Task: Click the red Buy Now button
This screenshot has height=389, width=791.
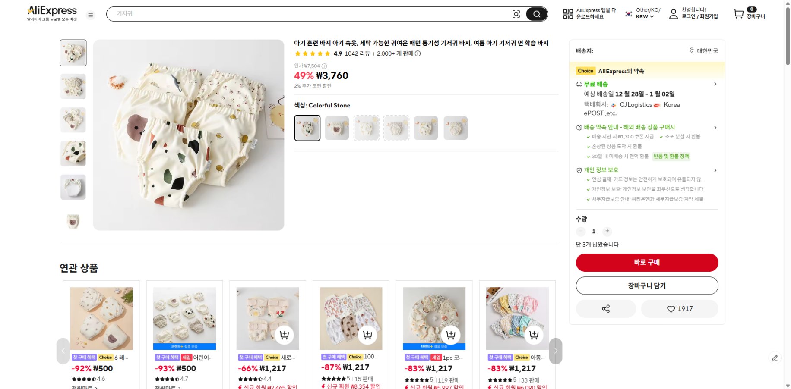Action: coord(647,262)
